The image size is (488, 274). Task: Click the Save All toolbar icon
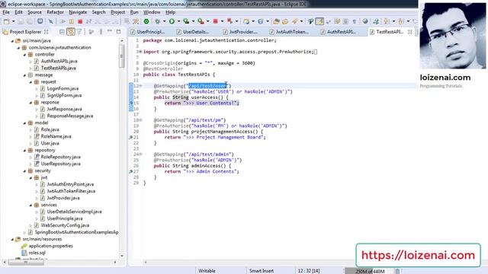[x=29, y=21]
